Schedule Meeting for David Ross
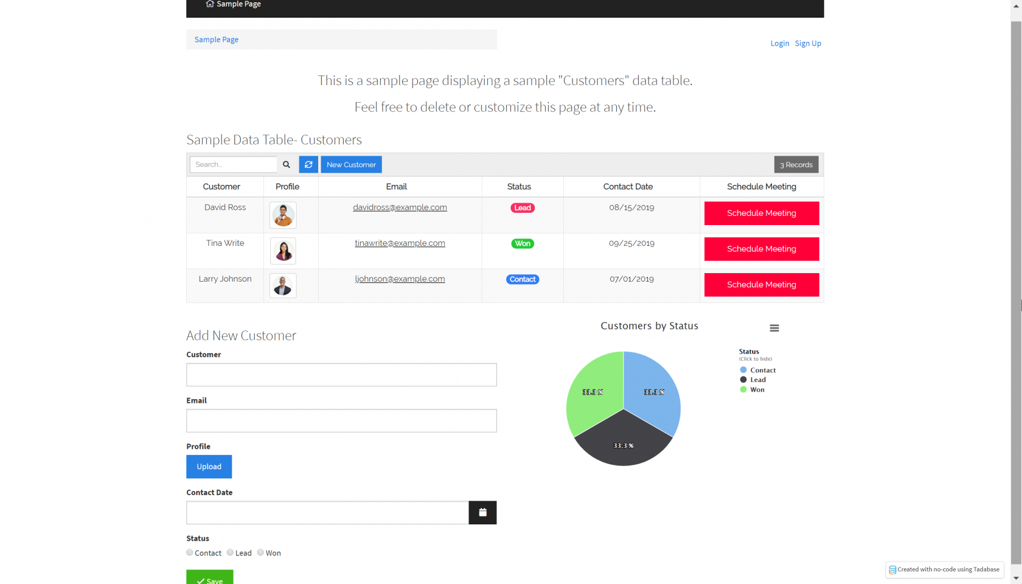 point(762,214)
